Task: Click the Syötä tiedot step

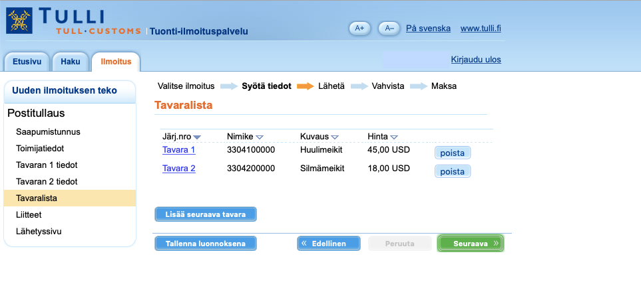Action: [x=266, y=86]
